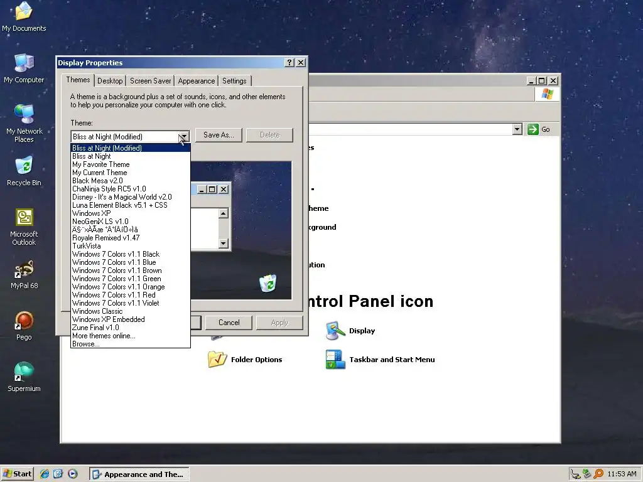Image resolution: width=643 pixels, height=482 pixels.
Task: Switch to the Screen Saver tab
Action: [150, 81]
